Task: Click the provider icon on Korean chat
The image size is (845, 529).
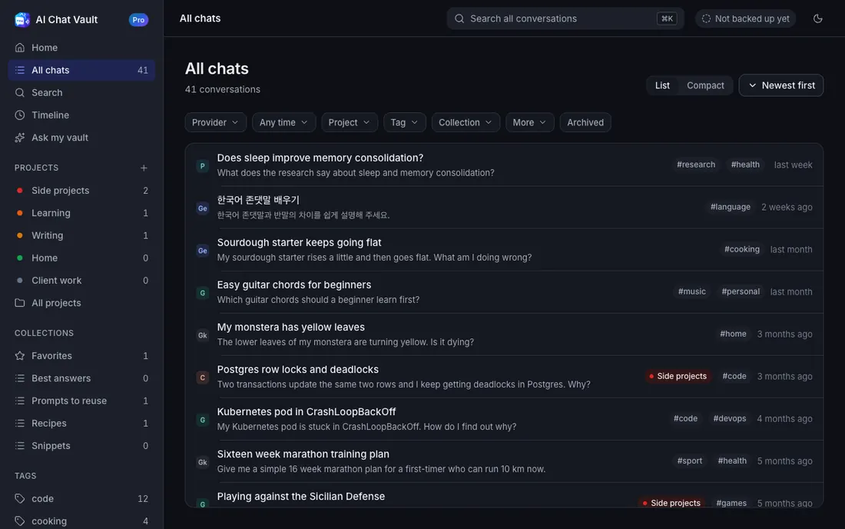Action: (x=203, y=208)
